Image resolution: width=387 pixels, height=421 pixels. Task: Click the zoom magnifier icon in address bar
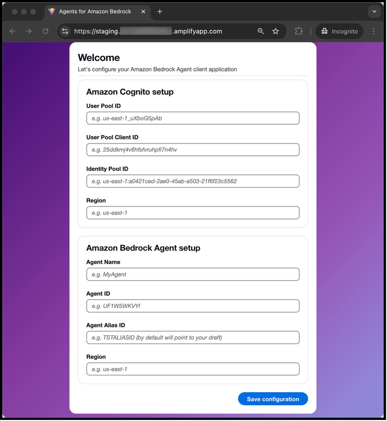(x=261, y=31)
